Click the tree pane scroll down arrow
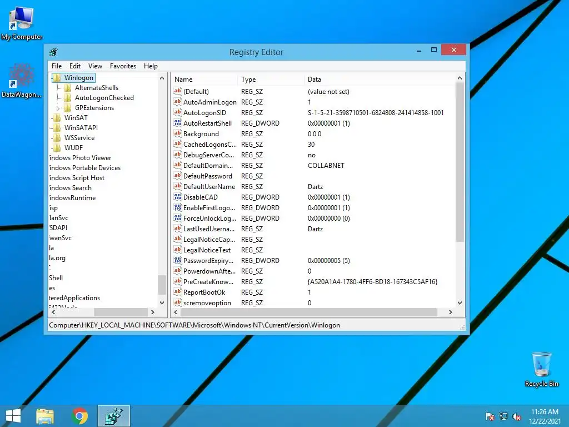Screen dimensions: 569x427 (162, 303)
